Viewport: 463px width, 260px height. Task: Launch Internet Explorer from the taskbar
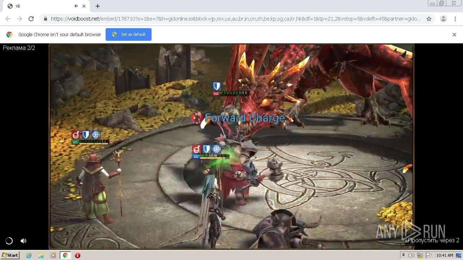(29, 255)
